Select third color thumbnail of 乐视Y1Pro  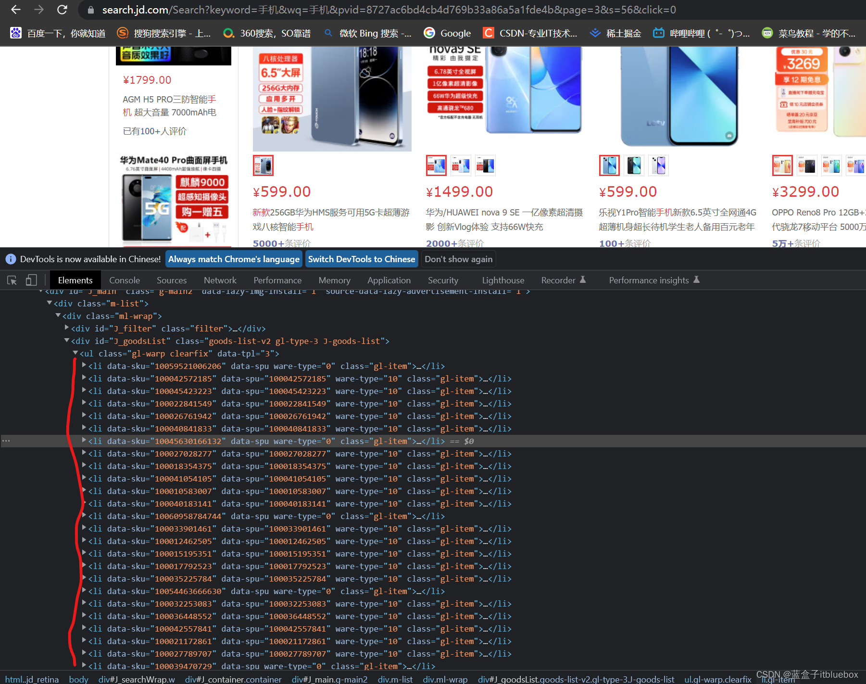[658, 165]
